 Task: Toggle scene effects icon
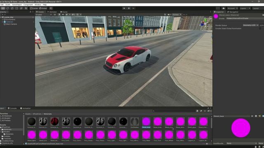tap(67, 15)
